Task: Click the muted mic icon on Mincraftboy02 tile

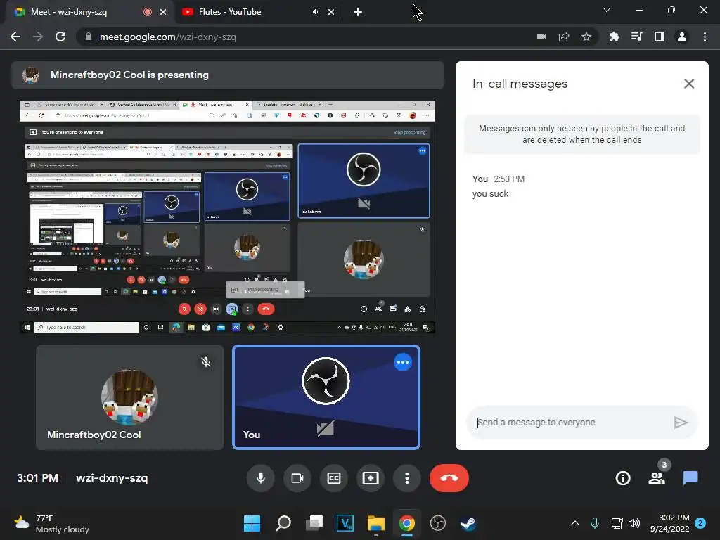Action: pos(206,362)
